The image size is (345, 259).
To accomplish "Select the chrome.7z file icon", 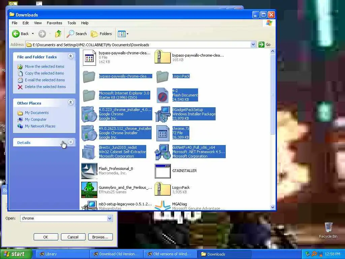I will coord(163,133).
